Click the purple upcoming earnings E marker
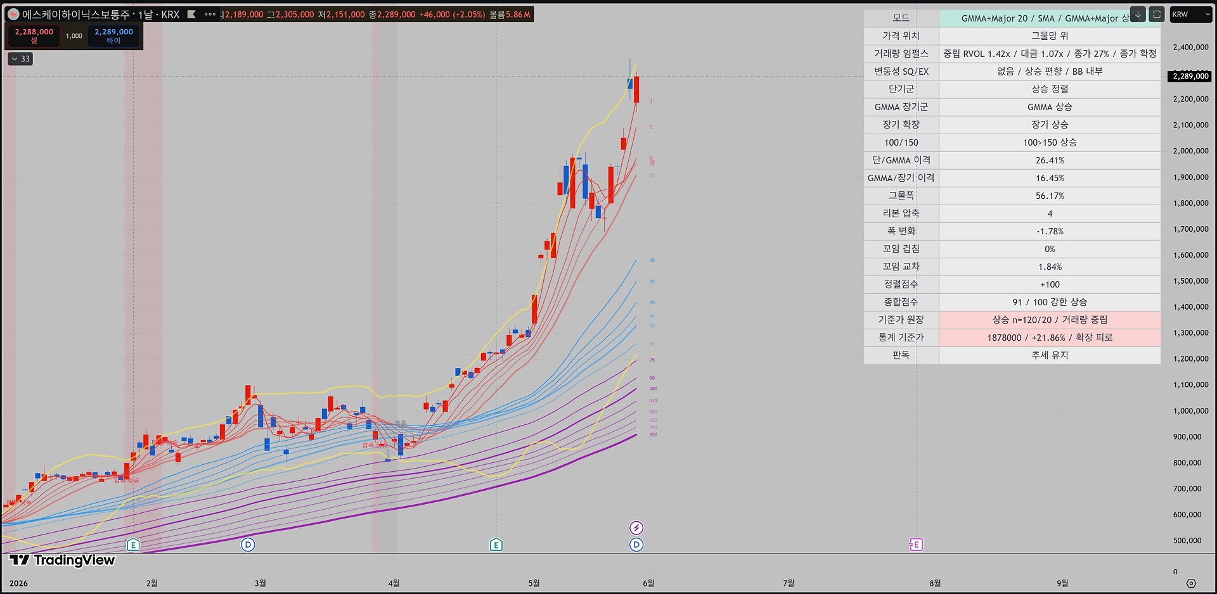The width and height of the screenshot is (1217, 594). pos(916,545)
